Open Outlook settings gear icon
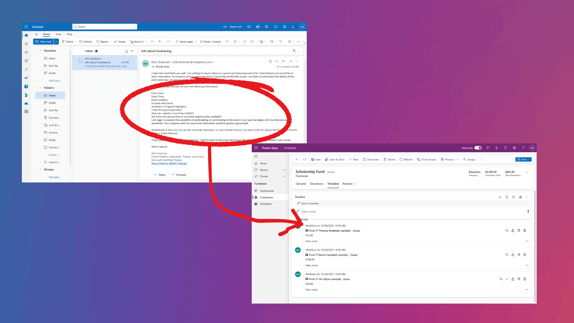 (284, 27)
